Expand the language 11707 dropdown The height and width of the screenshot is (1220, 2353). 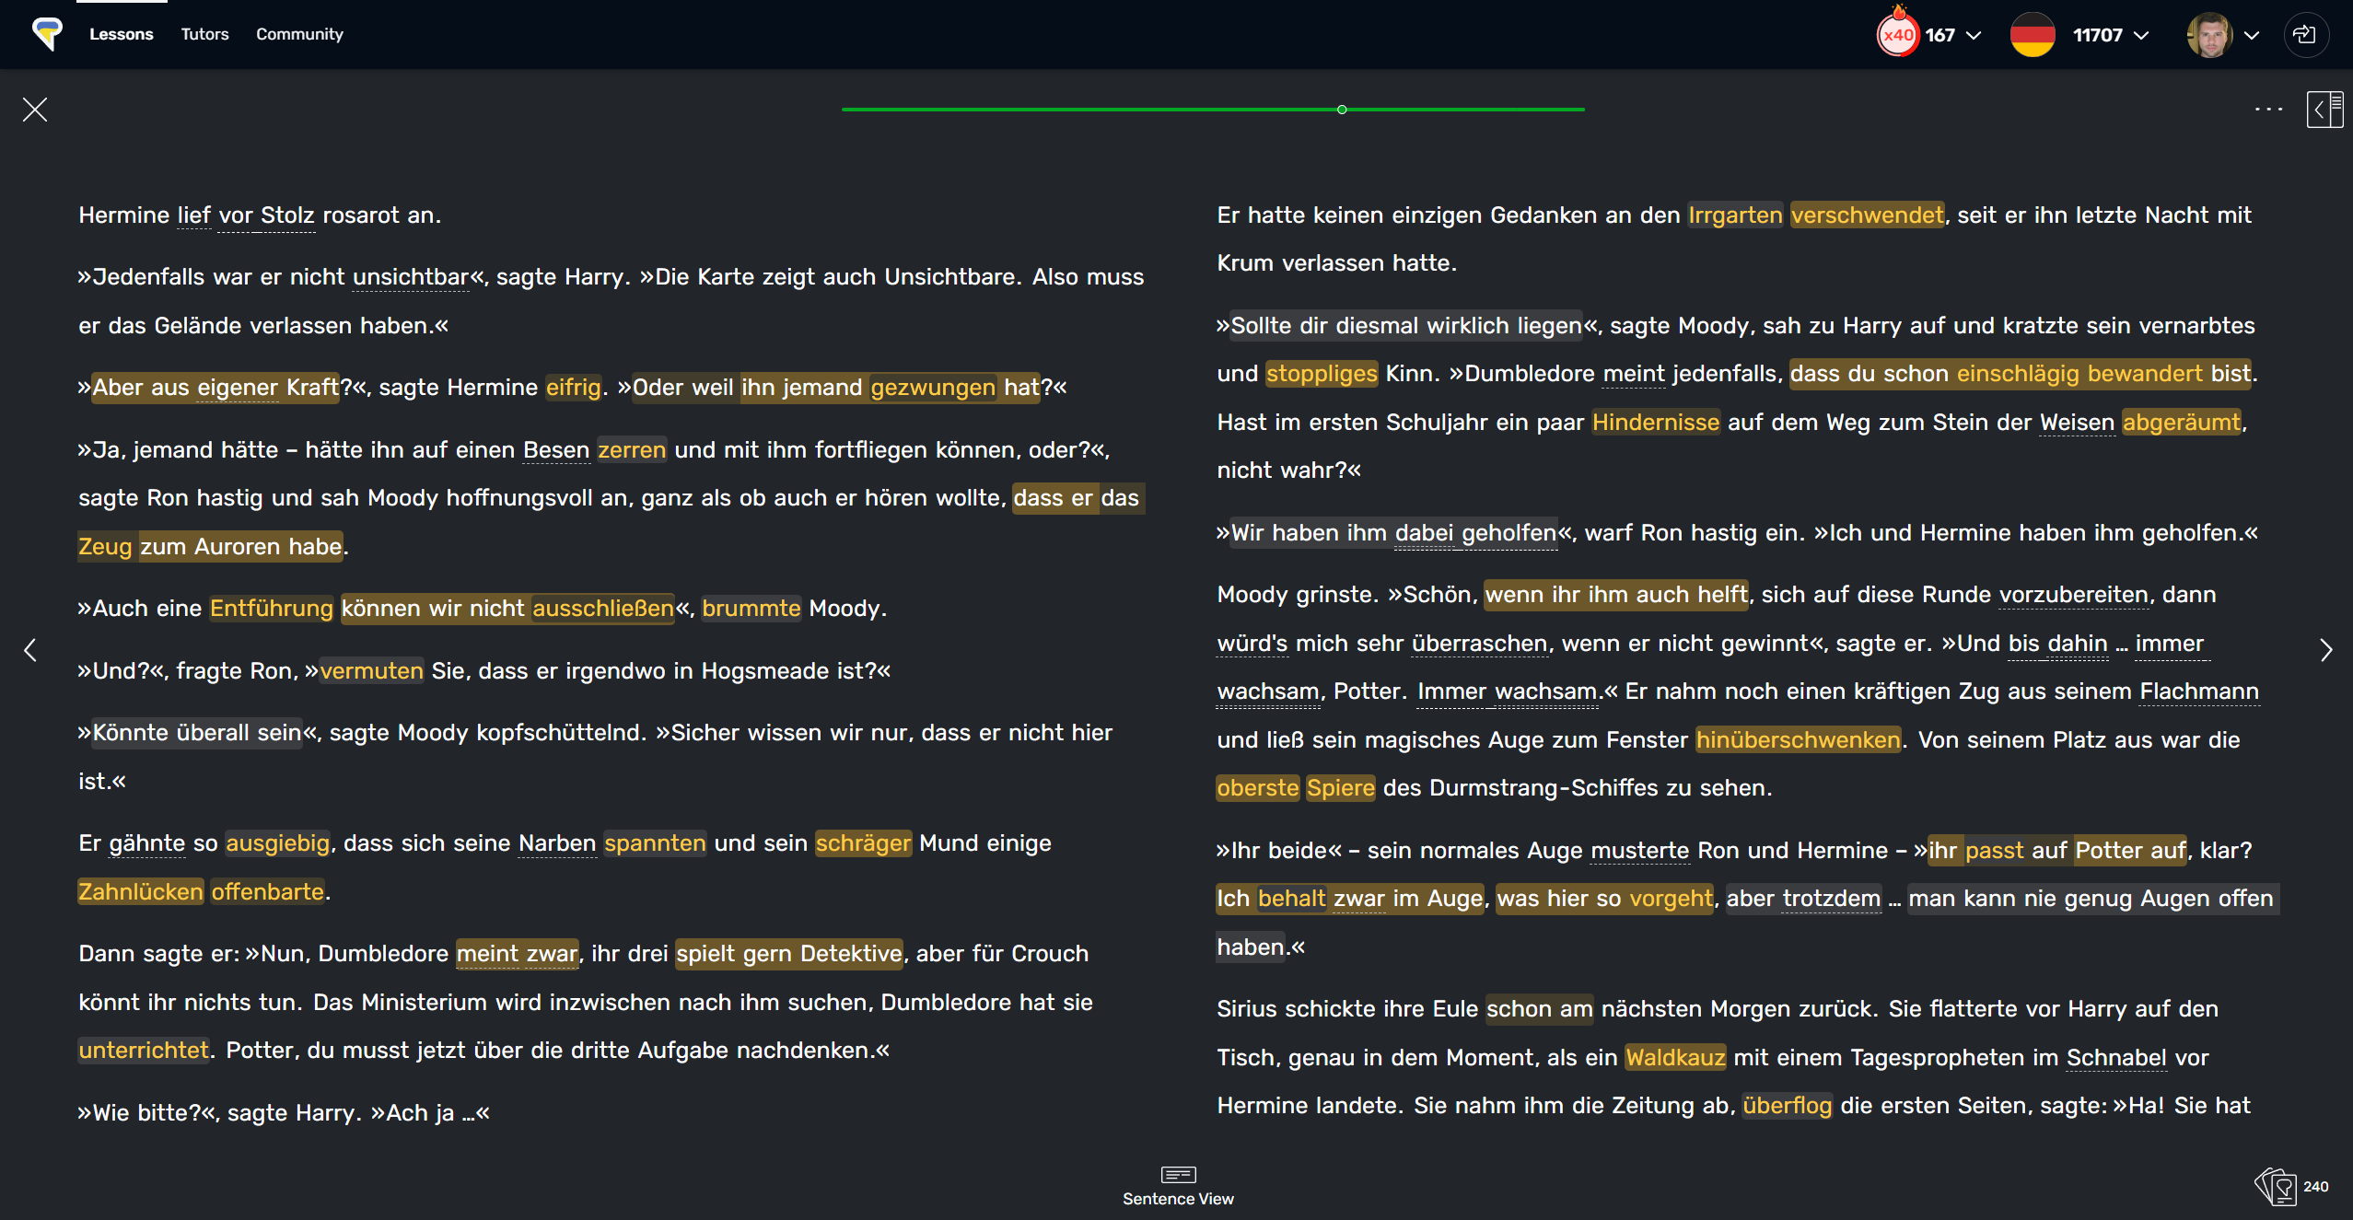(x=2141, y=35)
